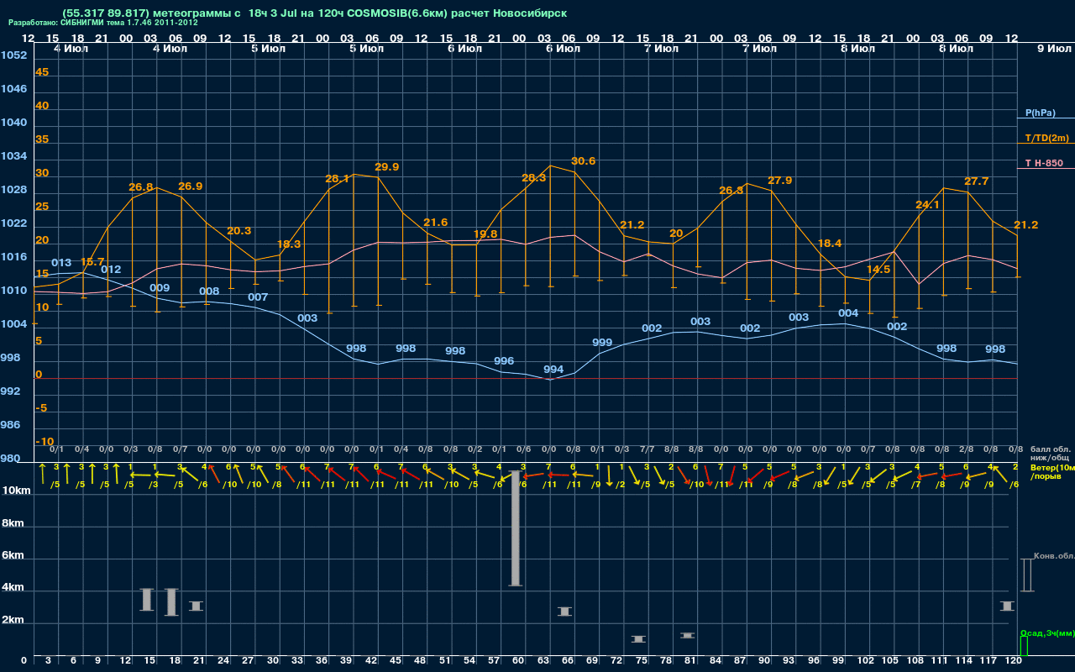Click the 24.1 temperature label

tap(927, 204)
